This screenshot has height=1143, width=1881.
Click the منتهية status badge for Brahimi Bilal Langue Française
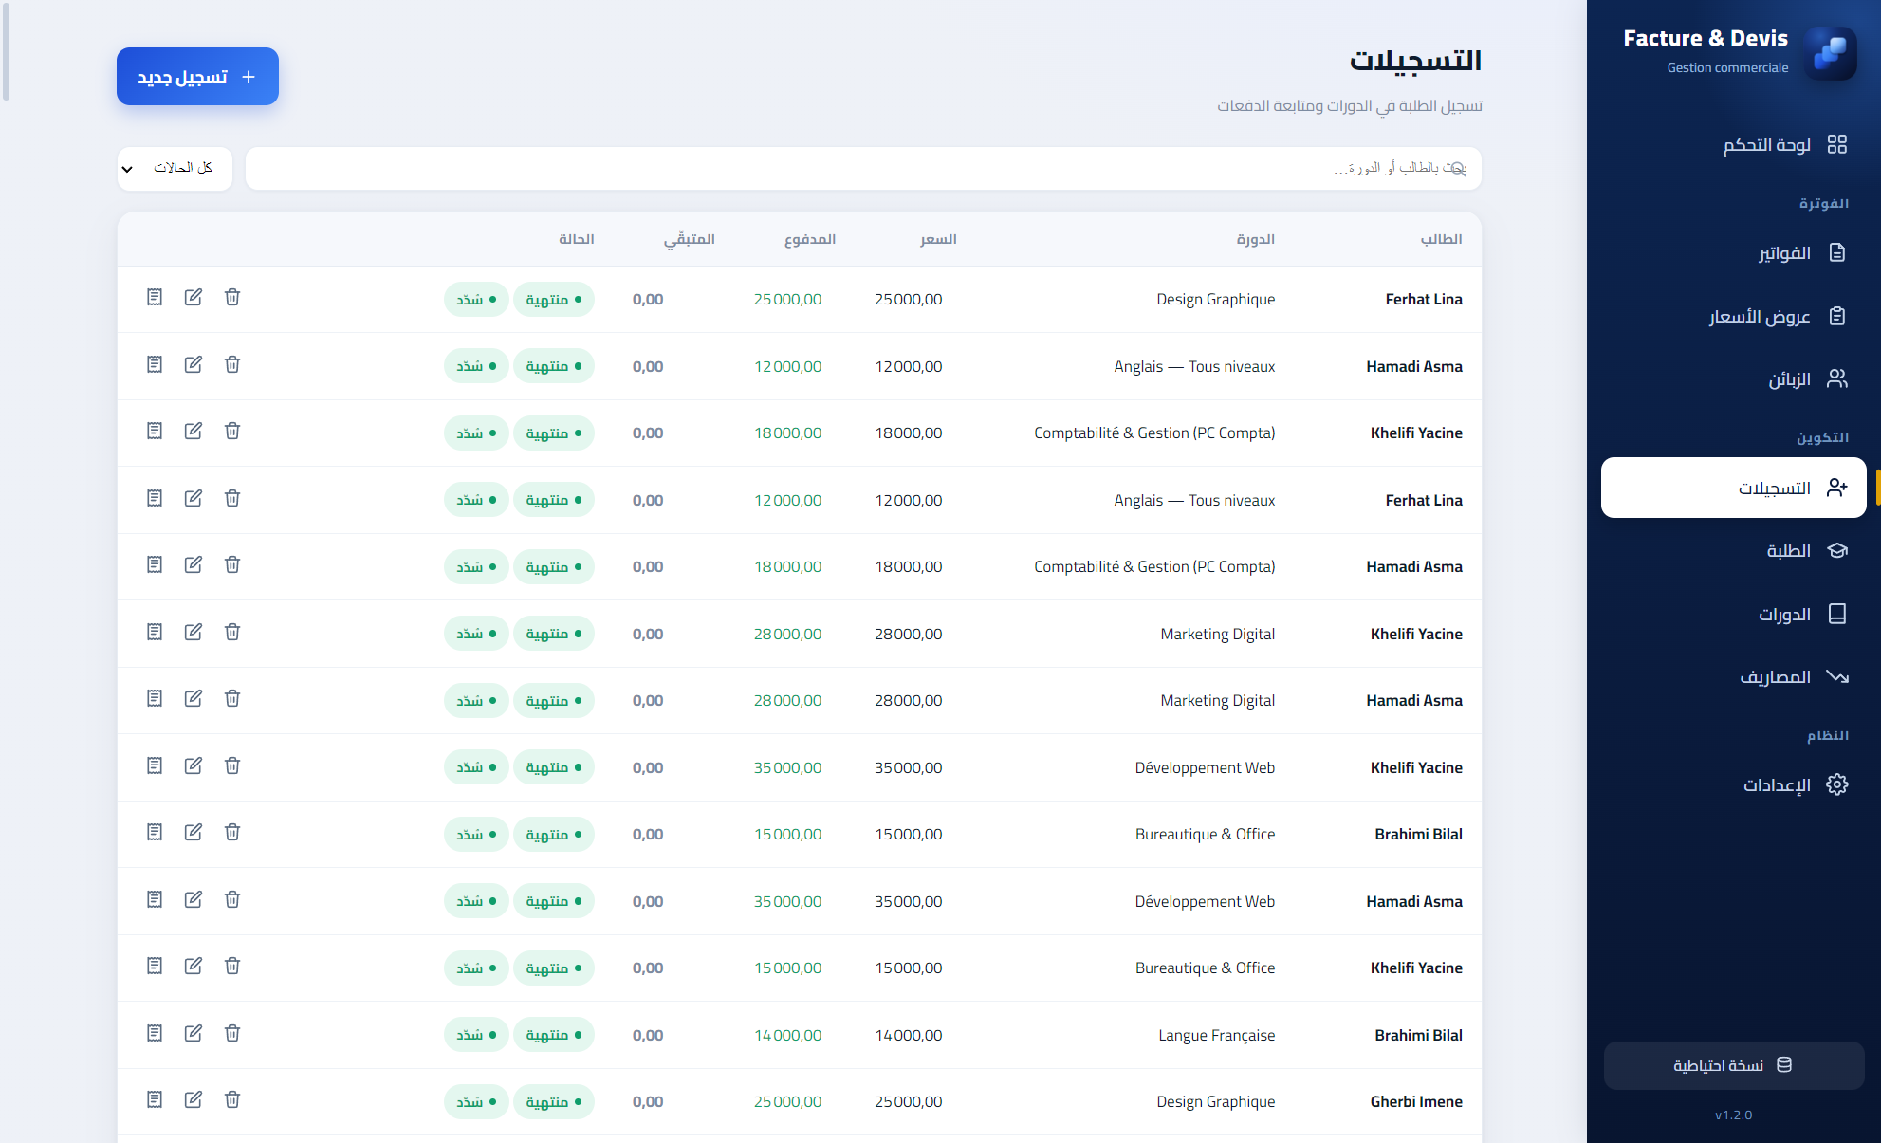(554, 1035)
